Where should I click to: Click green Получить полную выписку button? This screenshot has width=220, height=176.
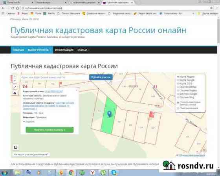click(x=49, y=130)
